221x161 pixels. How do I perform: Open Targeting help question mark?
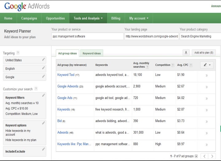pyautogui.click(x=18, y=53)
